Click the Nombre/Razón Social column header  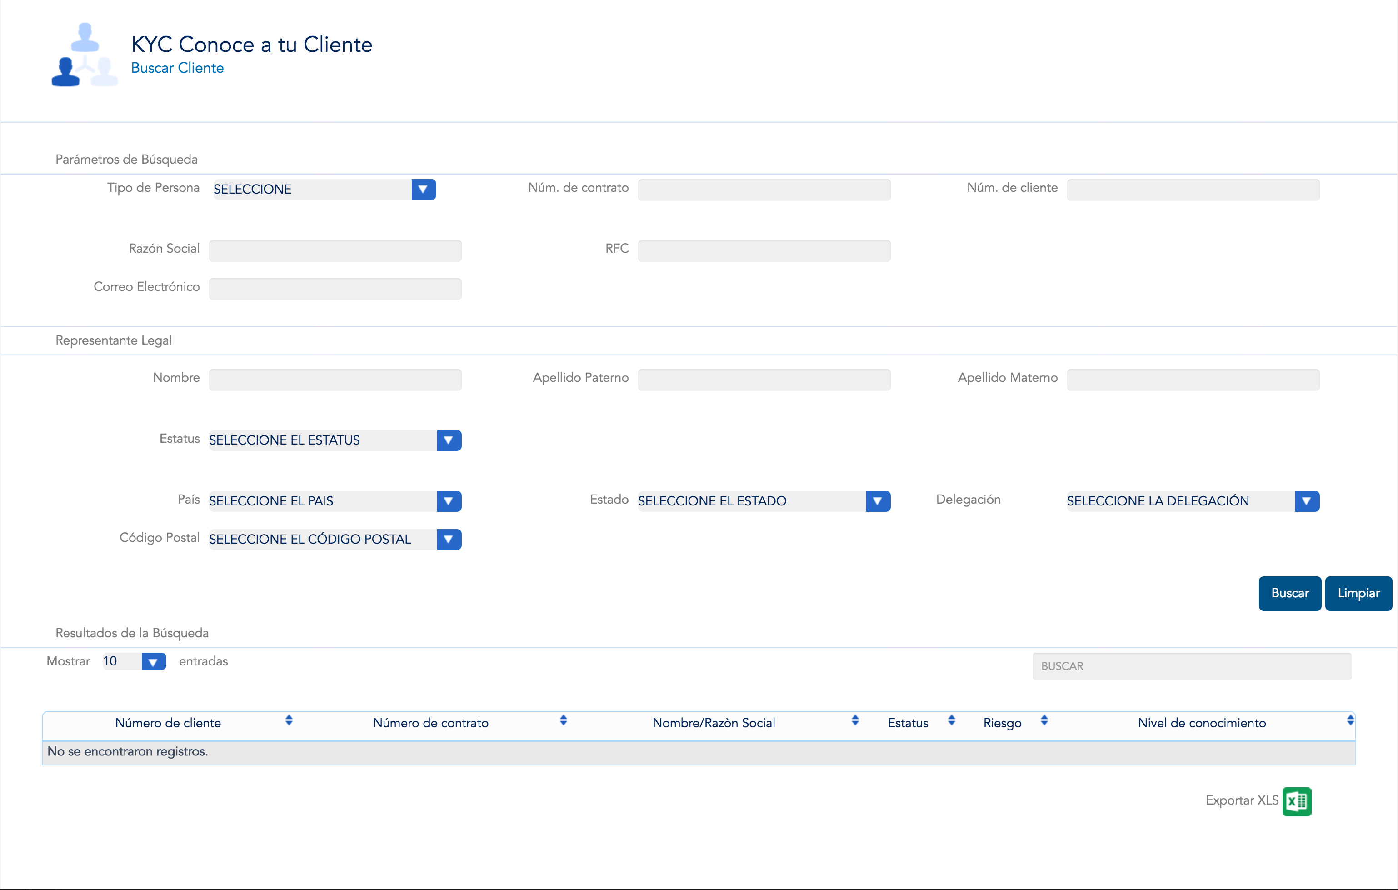point(714,723)
